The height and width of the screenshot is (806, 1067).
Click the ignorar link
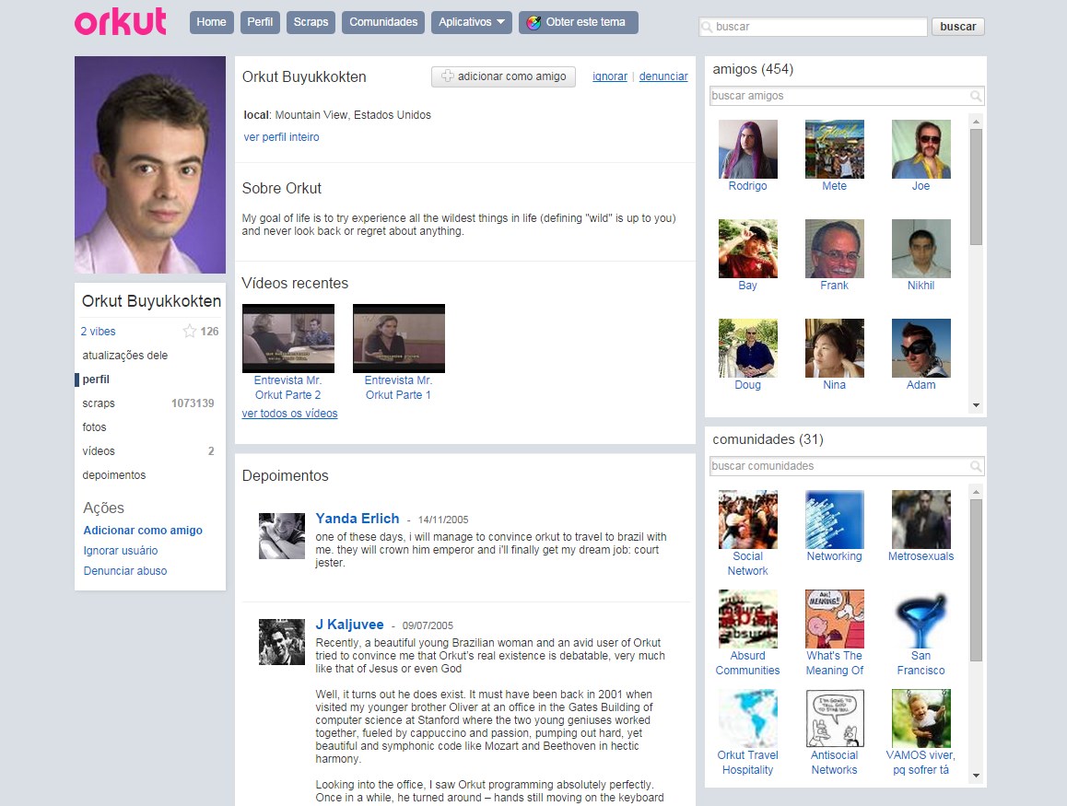tap(610, 76)
